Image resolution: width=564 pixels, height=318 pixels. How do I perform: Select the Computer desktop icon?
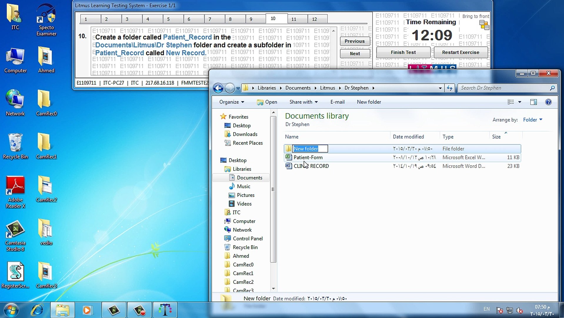point(15,60)
